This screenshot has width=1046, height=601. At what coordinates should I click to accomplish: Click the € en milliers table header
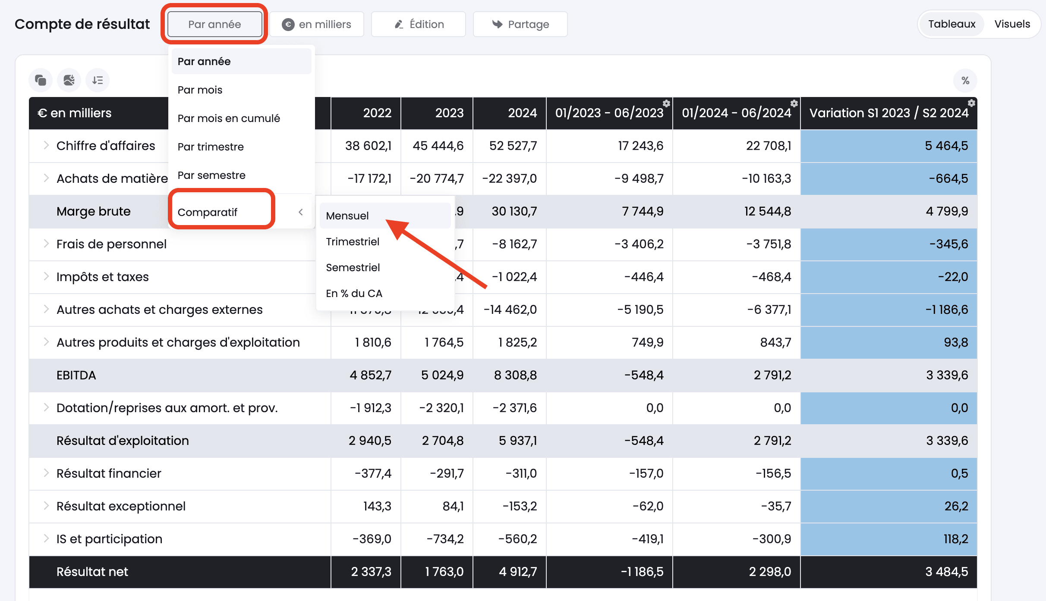[74, 113]
